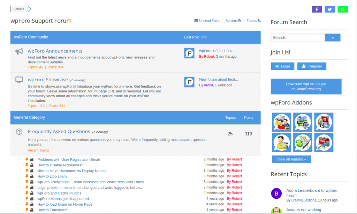Open the addon thumbnail with pen and green arrows
Viewport: 357px width, 214px height.
(x=303, y=142)
